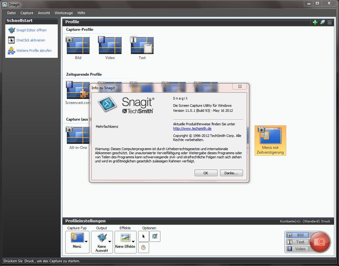The height and width of the screenshot is (266, 339).
Task: Select the Text capture profile
Action: coord(142,48)
